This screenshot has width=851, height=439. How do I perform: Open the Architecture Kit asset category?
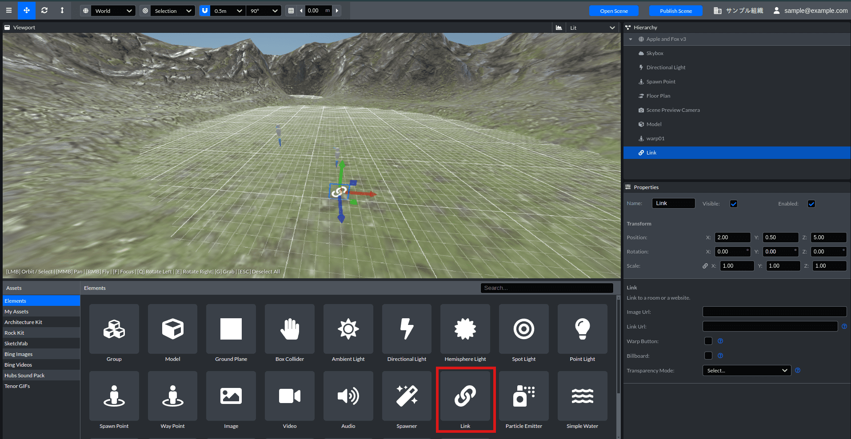point(24,322)
